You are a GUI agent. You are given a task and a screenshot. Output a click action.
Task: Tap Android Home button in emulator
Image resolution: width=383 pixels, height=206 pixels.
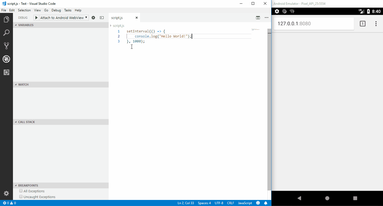[327, 198]
